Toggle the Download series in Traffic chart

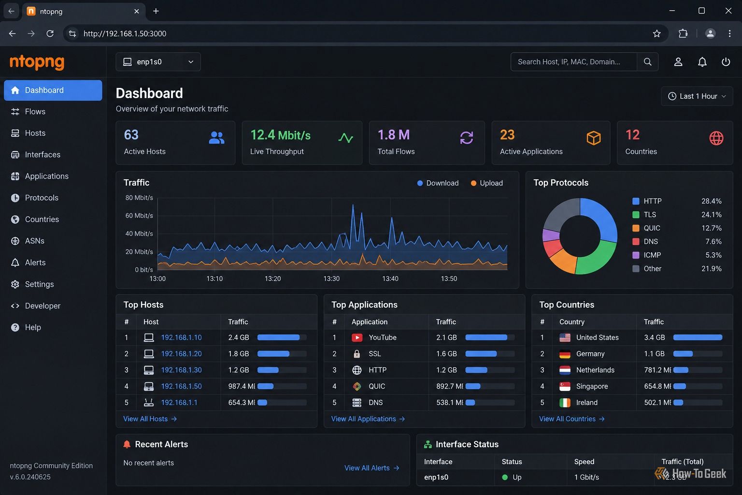pos(438,183)
